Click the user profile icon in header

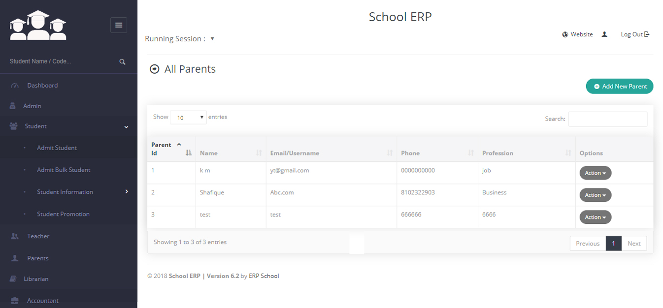coord(604,34)
